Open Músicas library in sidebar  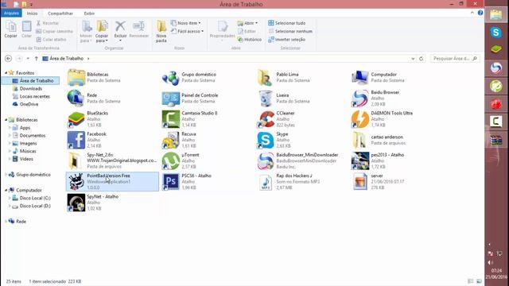tap(28, 151)
